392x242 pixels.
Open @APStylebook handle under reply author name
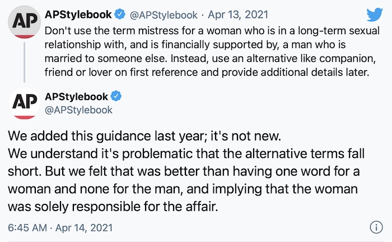78,110
